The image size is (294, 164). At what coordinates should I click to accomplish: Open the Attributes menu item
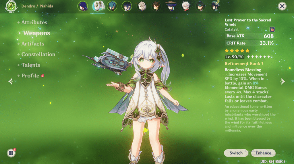tap(34, 22)
